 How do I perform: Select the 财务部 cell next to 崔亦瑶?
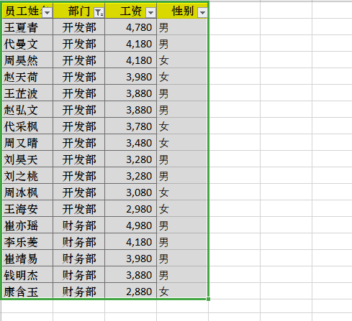(79, 225)
